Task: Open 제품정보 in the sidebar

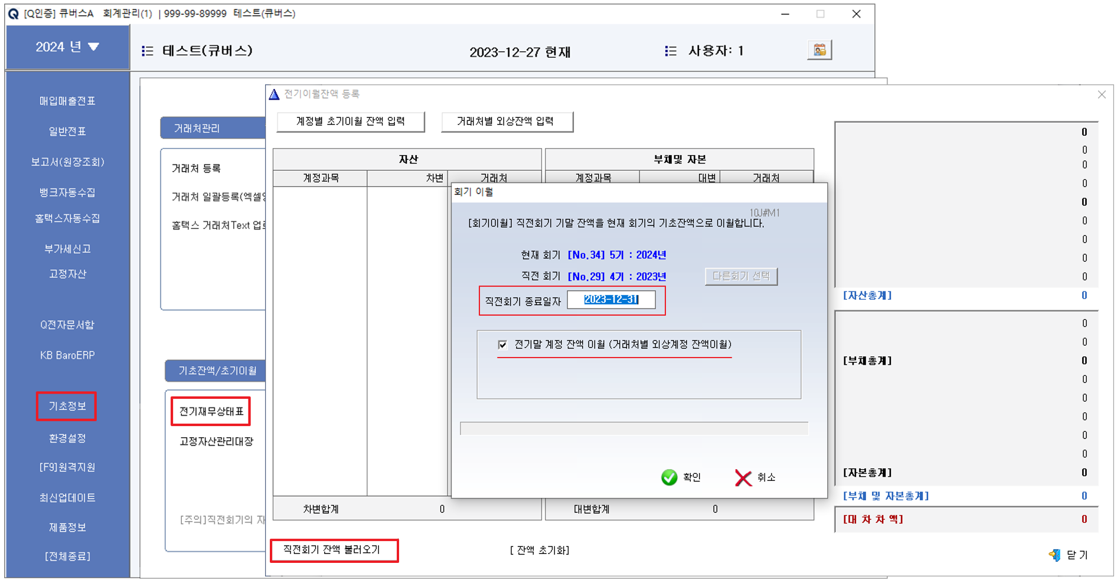Action: tap(67, 527)
